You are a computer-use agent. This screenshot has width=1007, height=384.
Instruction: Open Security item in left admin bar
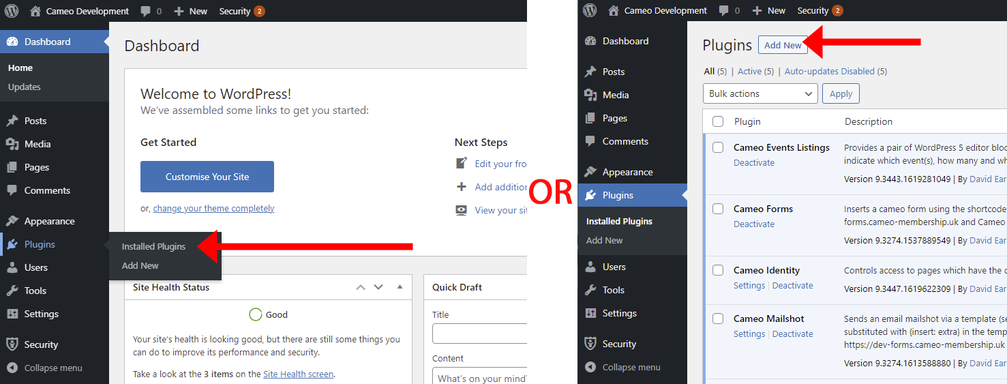(242, 11)
